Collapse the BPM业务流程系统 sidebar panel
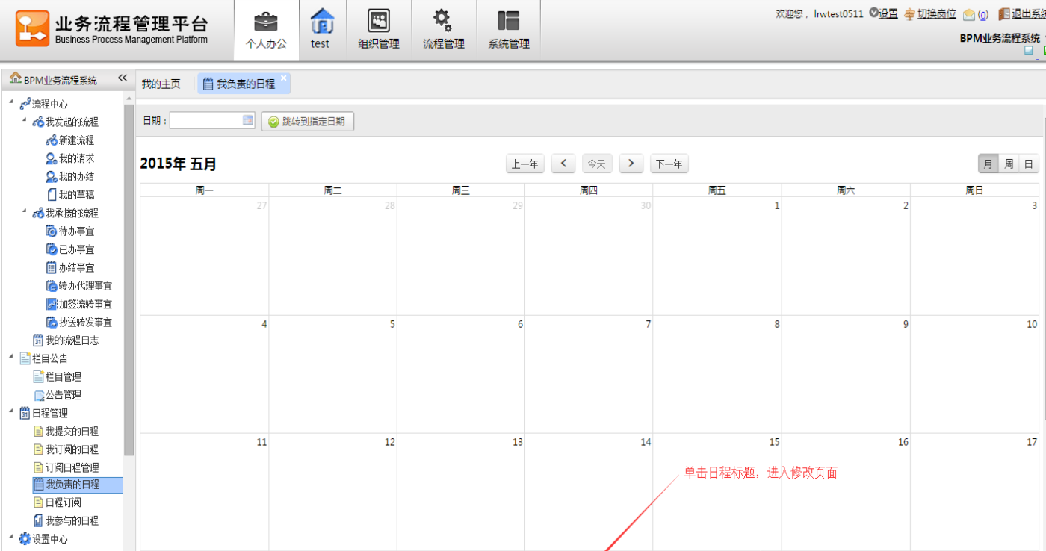The height and width of the screenshot is (551, 1046). 123,78
